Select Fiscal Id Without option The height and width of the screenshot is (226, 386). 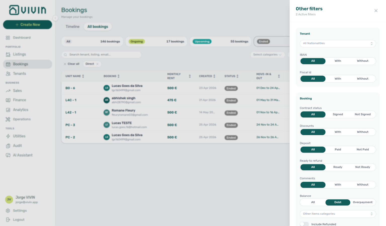click(x=363, y=79)
